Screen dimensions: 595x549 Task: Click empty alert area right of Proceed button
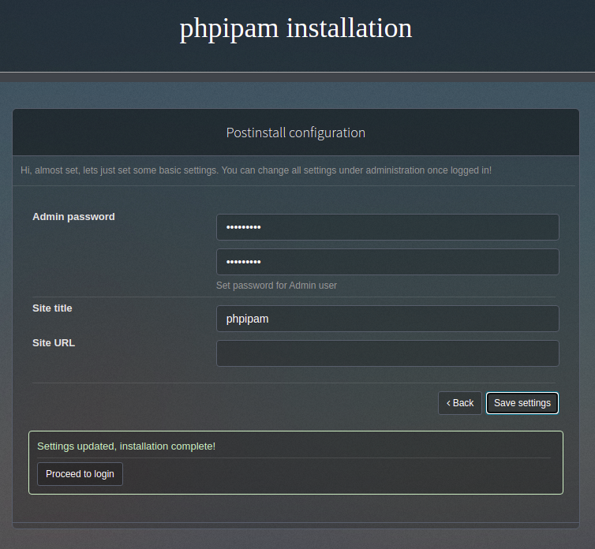(338, 474)
